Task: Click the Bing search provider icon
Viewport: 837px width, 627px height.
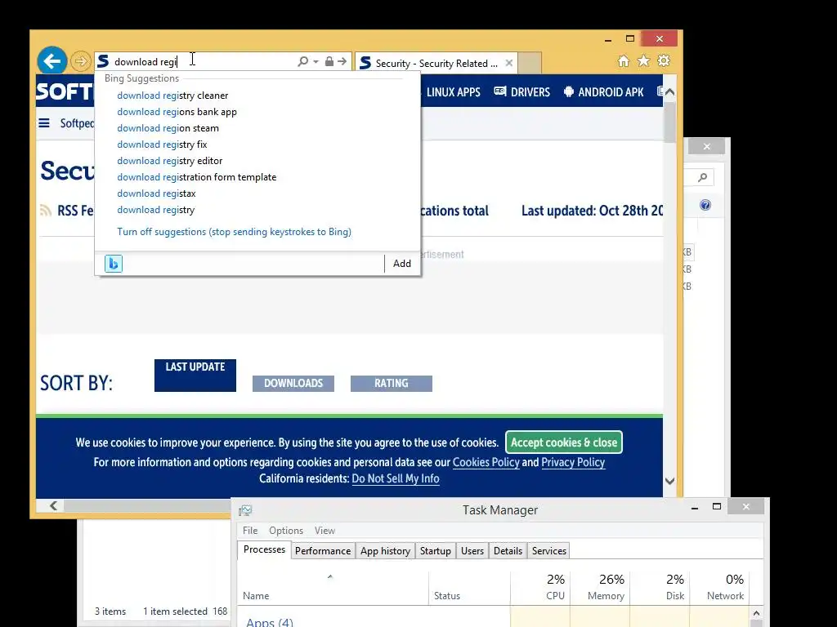Action: point(113,264)
